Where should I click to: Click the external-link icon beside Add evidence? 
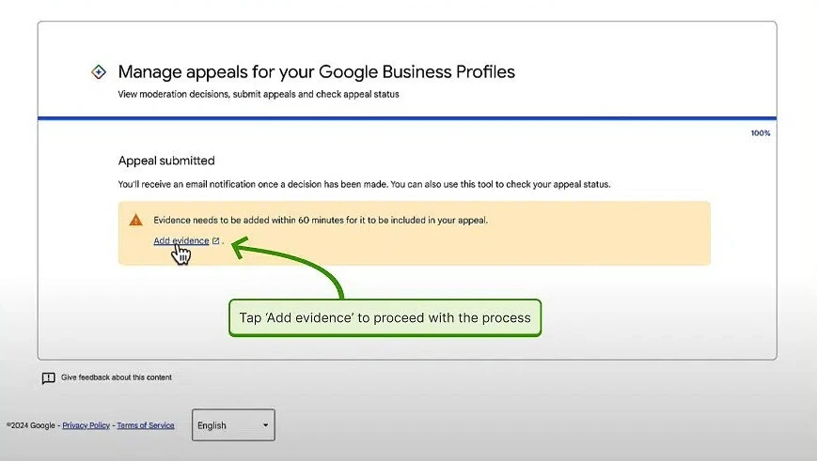(215, 241)
